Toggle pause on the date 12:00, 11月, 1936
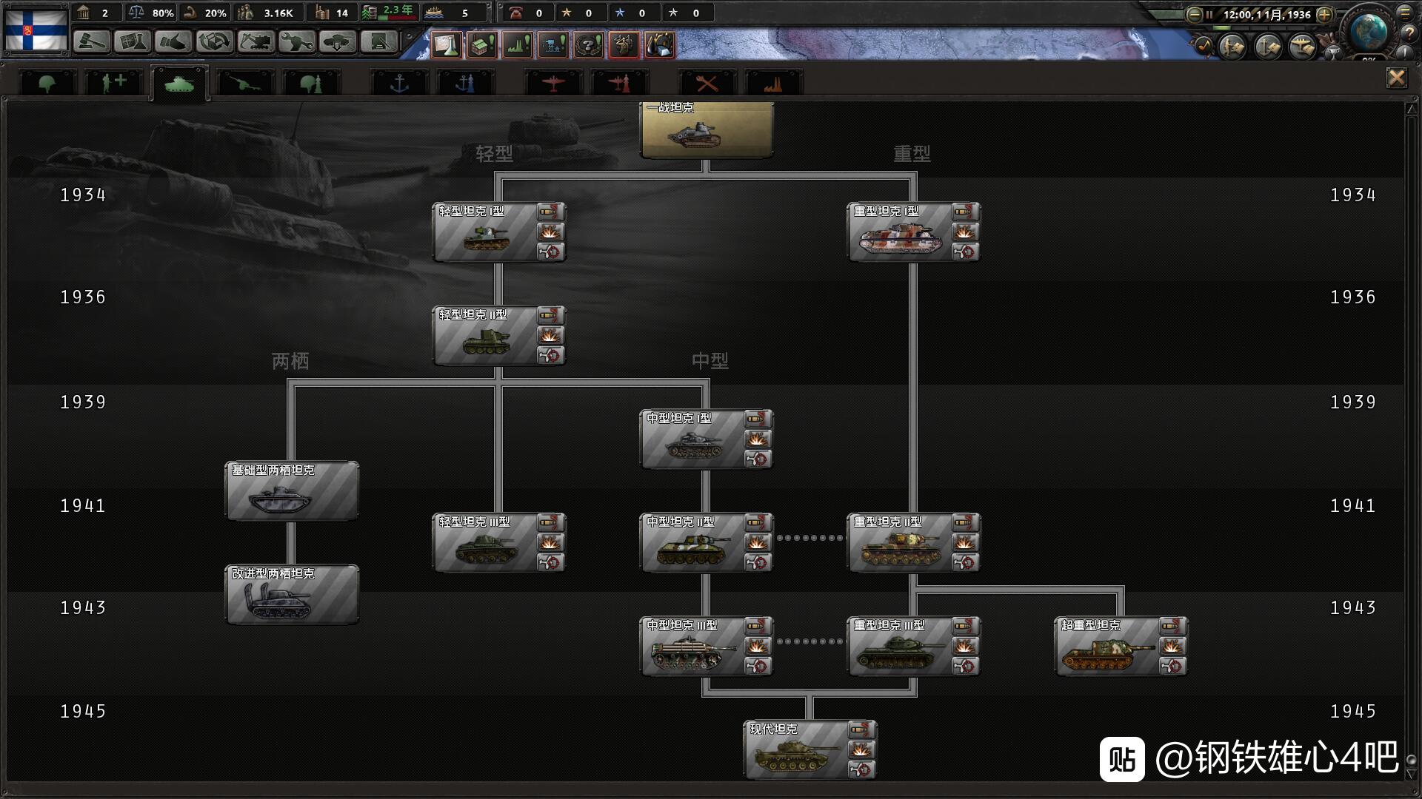 [1266, 14]
